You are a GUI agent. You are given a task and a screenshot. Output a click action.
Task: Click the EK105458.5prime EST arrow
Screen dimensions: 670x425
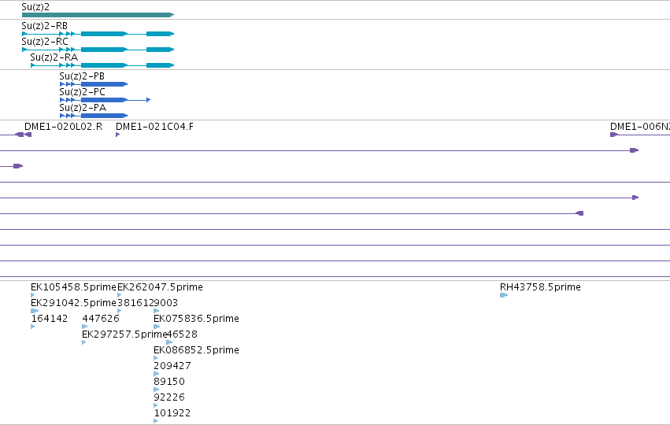coord(33,295)
